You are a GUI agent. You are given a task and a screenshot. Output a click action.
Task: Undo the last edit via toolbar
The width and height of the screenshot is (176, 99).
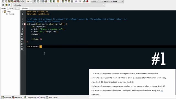pyautogui.click(x=28, y=1)
